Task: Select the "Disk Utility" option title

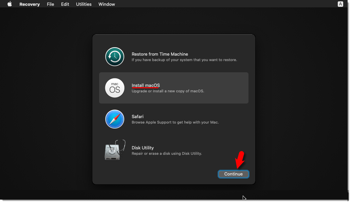Action: coord(143,148)
